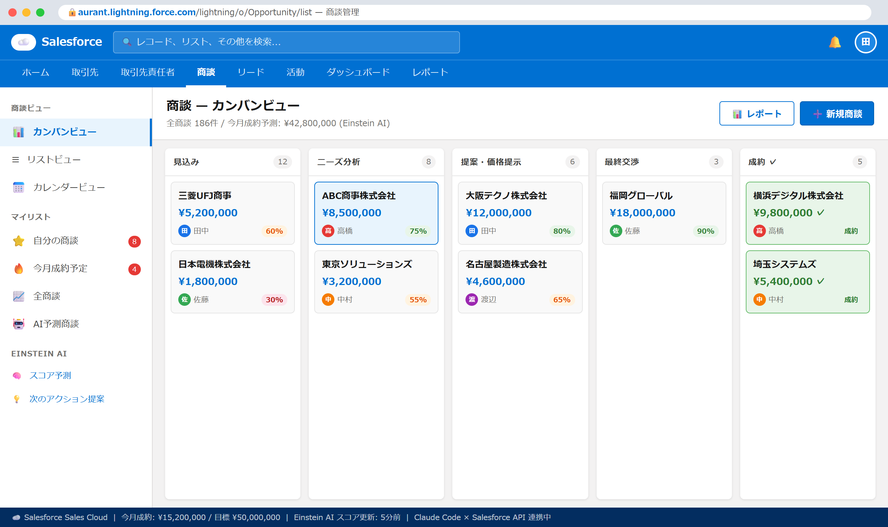
Task: Click the 65% probability badge
Action: point(562,300)
